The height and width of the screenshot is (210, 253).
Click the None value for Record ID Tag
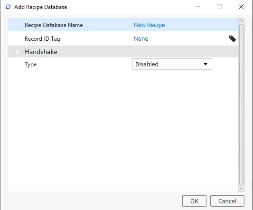pos(141,39)
